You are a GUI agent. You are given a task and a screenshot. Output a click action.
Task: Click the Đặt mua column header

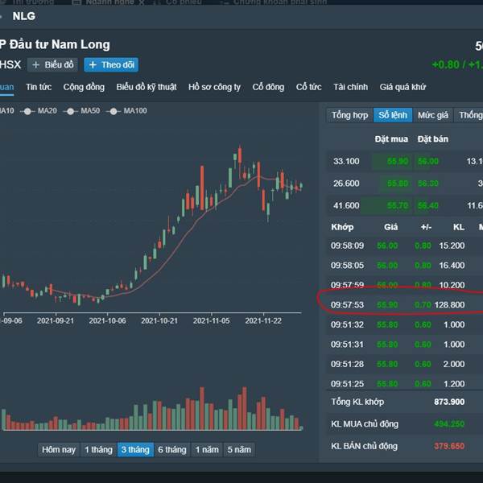click(x=391, y=139)
